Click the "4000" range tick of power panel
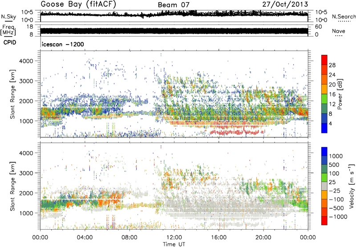 pos(26,61)
